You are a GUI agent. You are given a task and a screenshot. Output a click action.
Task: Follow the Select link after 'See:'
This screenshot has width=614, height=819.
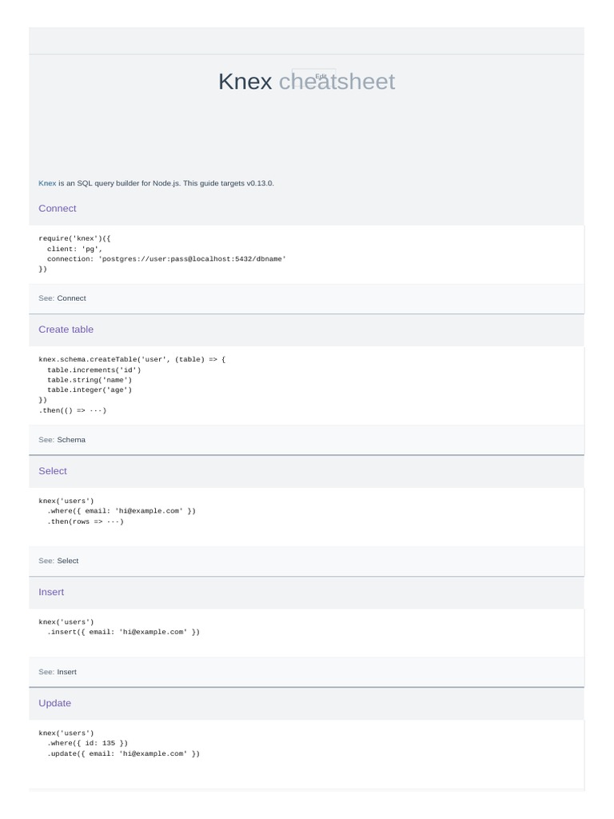coord(68,560)
